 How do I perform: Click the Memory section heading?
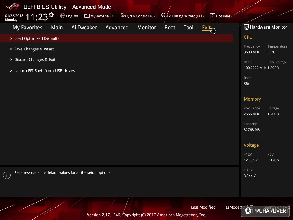click(252, 99)
